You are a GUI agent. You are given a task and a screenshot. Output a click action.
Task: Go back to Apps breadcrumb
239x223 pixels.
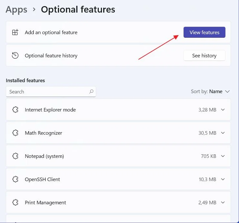[16, 10]
